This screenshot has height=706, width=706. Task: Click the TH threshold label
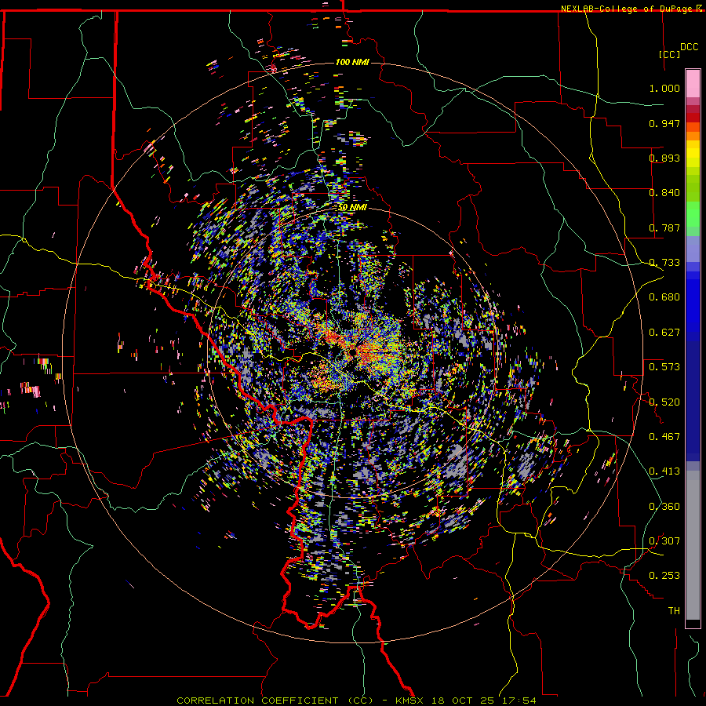click(674, 610)
